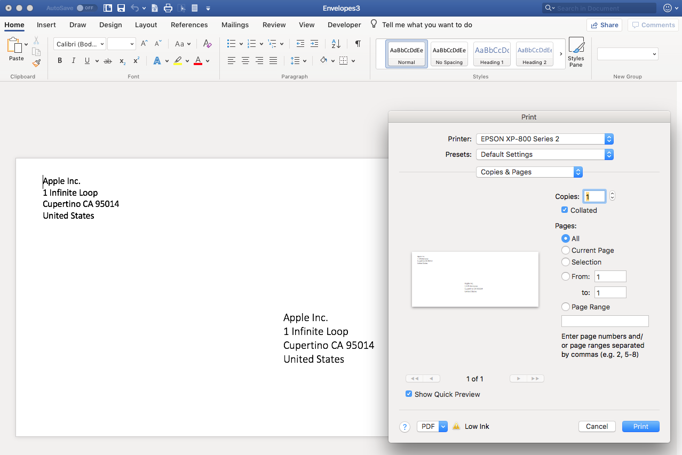Justify text alignment
This screenshot has width=682, height=455.
coord(273,61)
